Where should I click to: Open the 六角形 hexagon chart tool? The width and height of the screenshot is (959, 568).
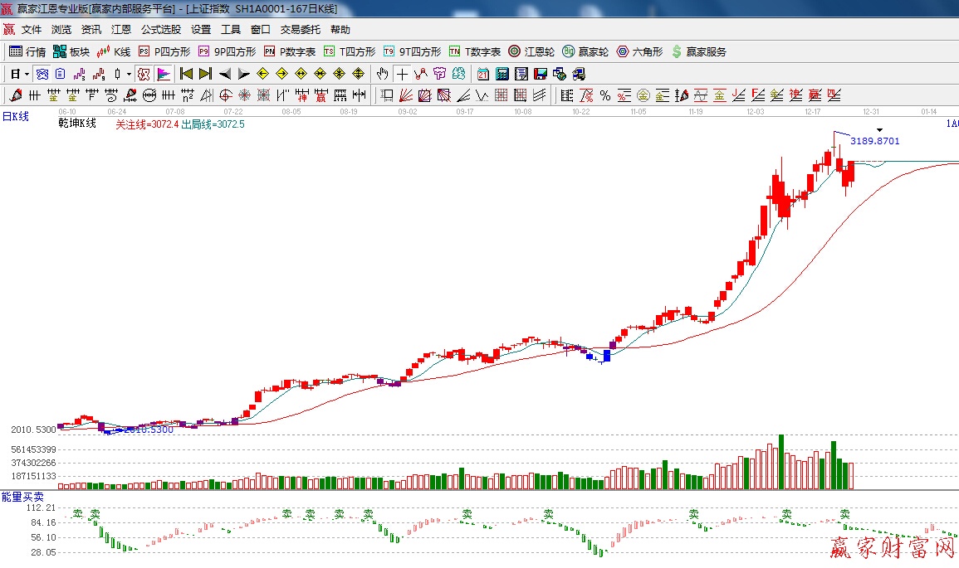pos(639,51)
